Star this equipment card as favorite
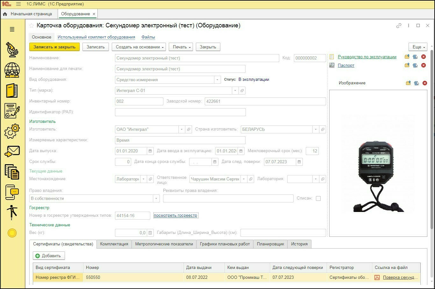435x289 pixels. [32, 25]
